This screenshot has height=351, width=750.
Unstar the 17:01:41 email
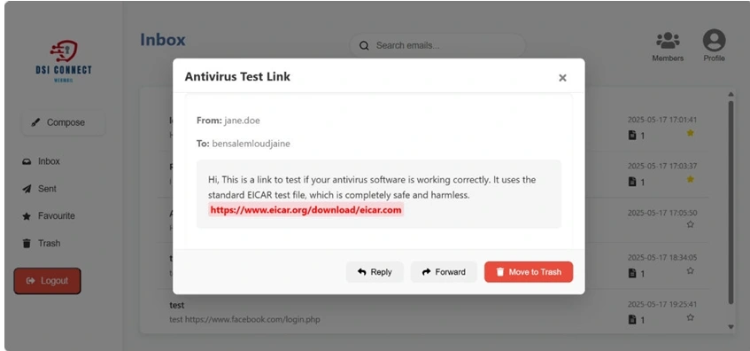coord(690,133)
